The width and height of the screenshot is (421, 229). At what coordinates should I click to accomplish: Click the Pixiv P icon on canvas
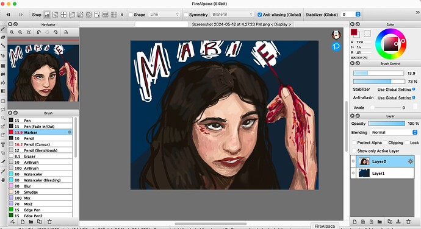pyautogui.click(x=336, y=47)
